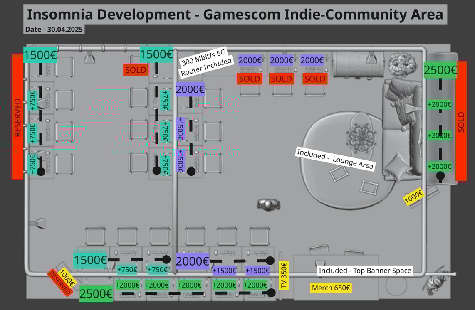The height and width of the screenshot is (310, 475).
Task: Select the 2500€ label near the diagonal RESERVED tag
Action: tap(96, 293)
